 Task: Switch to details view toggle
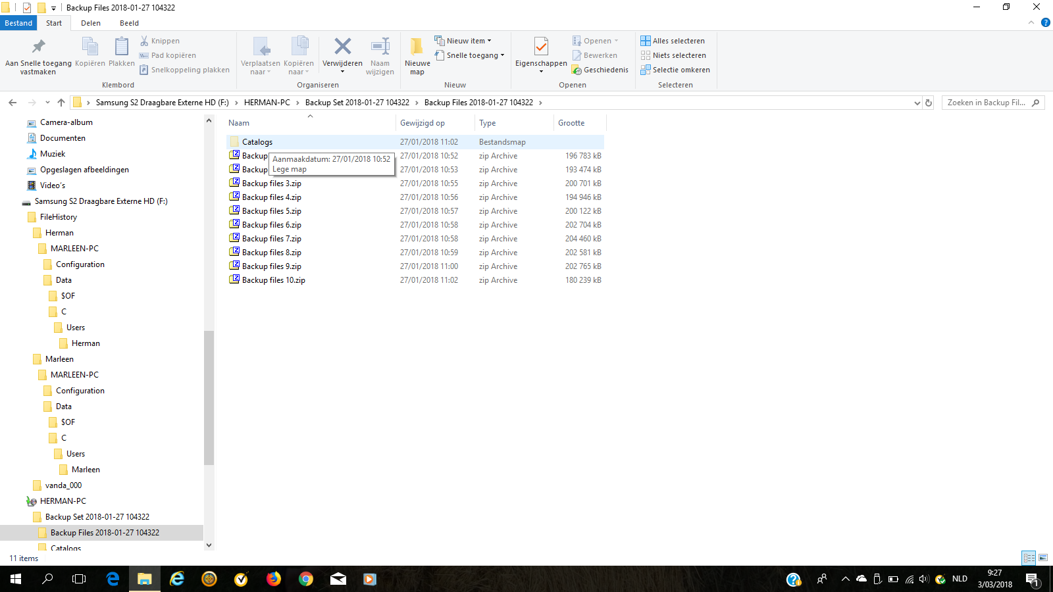[1029, 558]
